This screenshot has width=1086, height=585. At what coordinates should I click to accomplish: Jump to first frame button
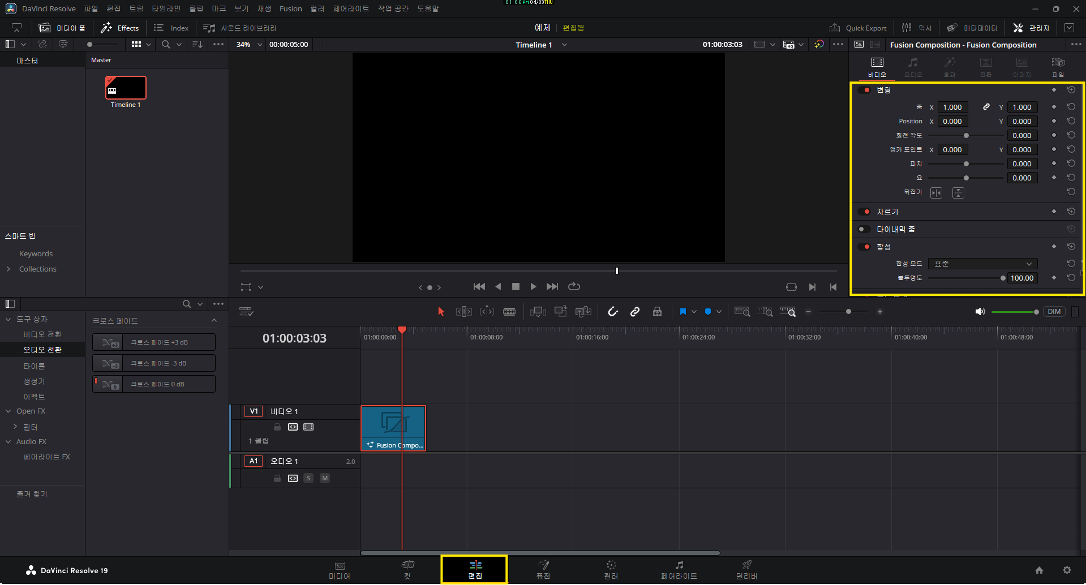(x=479, y=287)
